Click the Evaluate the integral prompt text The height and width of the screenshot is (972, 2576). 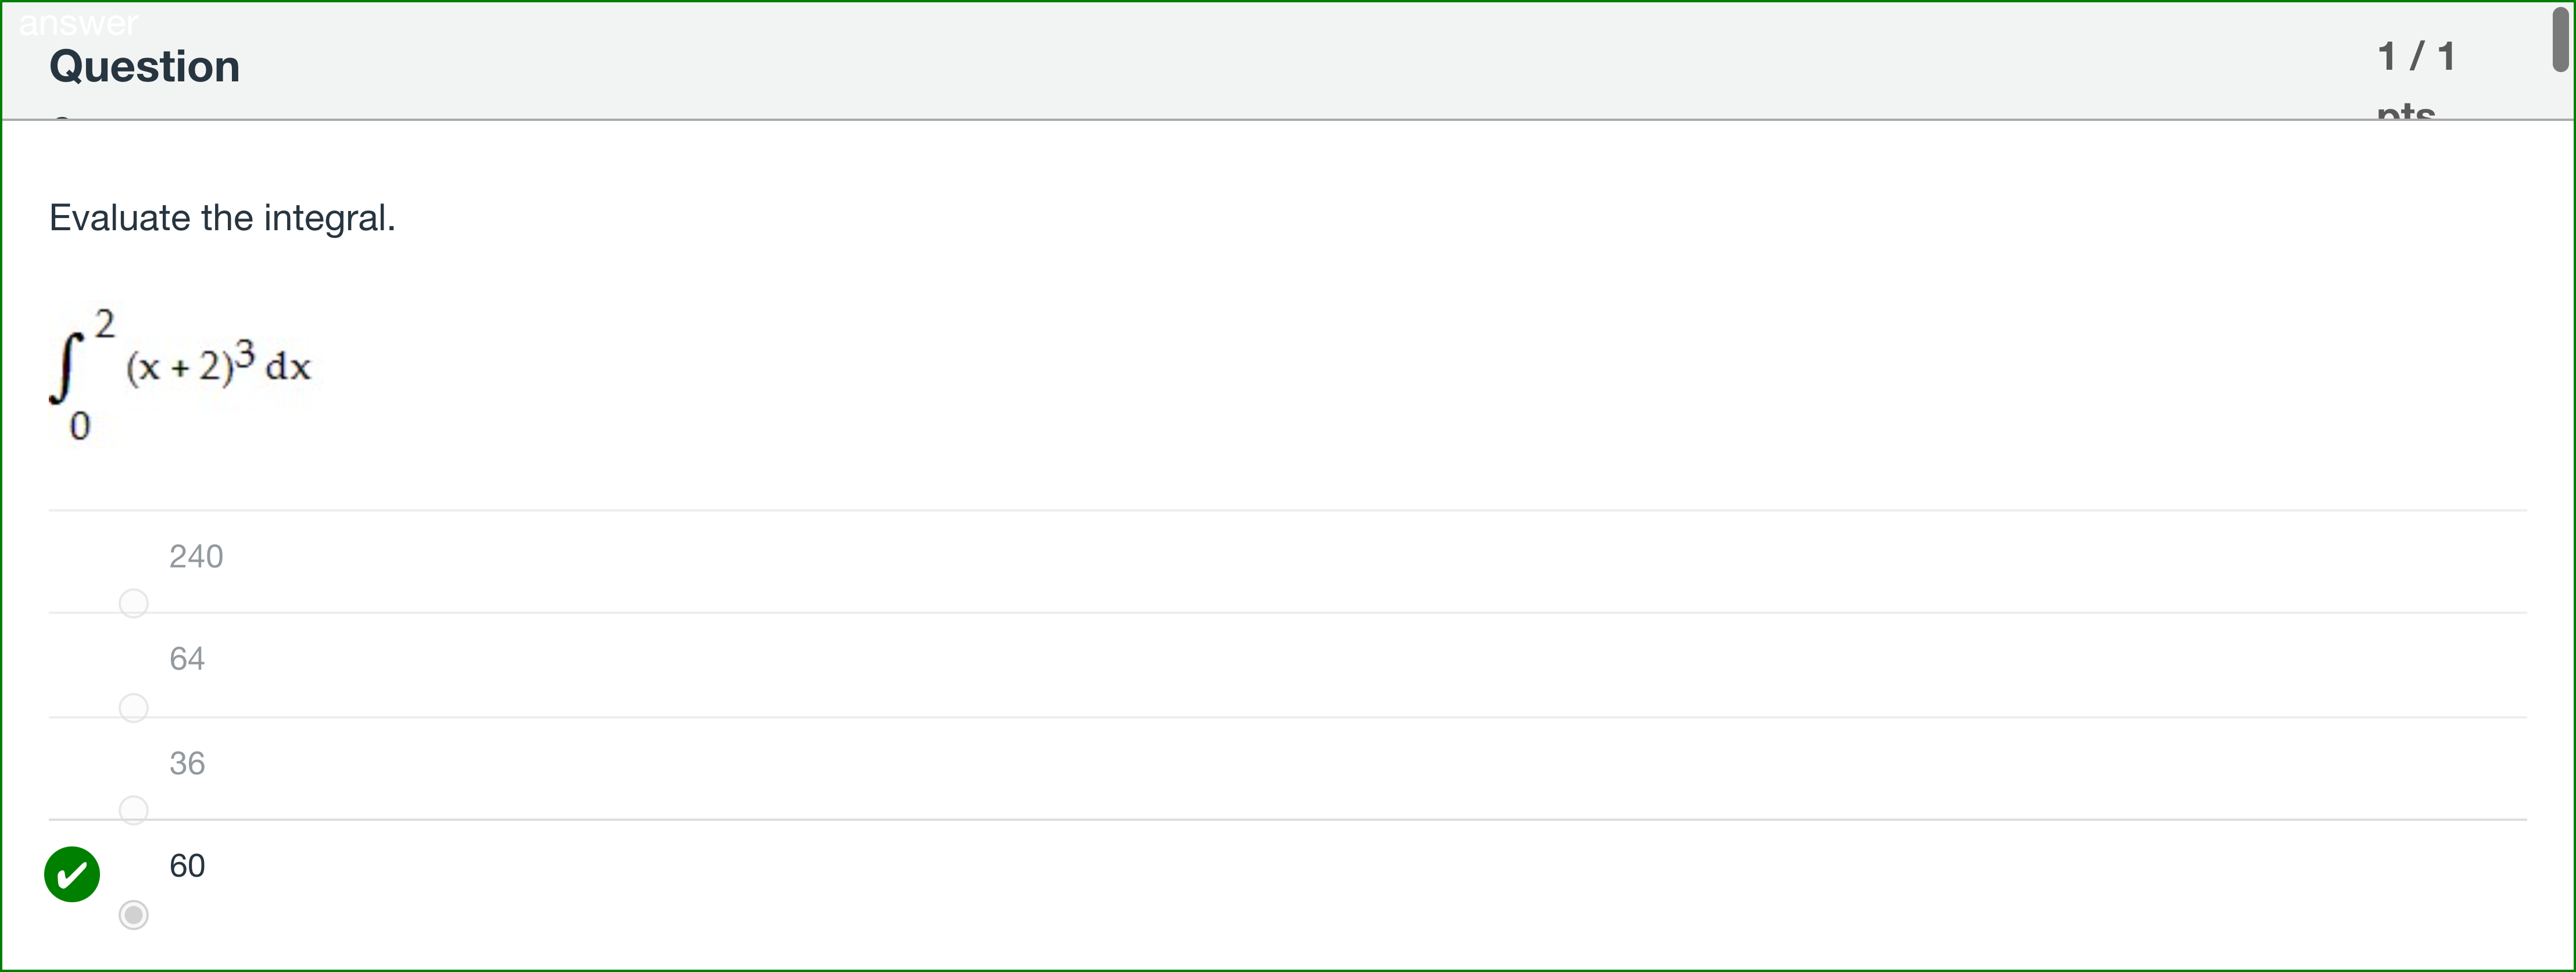coord(222,218)
